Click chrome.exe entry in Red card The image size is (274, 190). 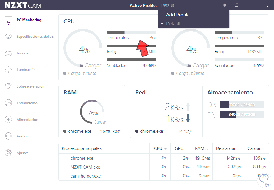click(x=152, y=131)
